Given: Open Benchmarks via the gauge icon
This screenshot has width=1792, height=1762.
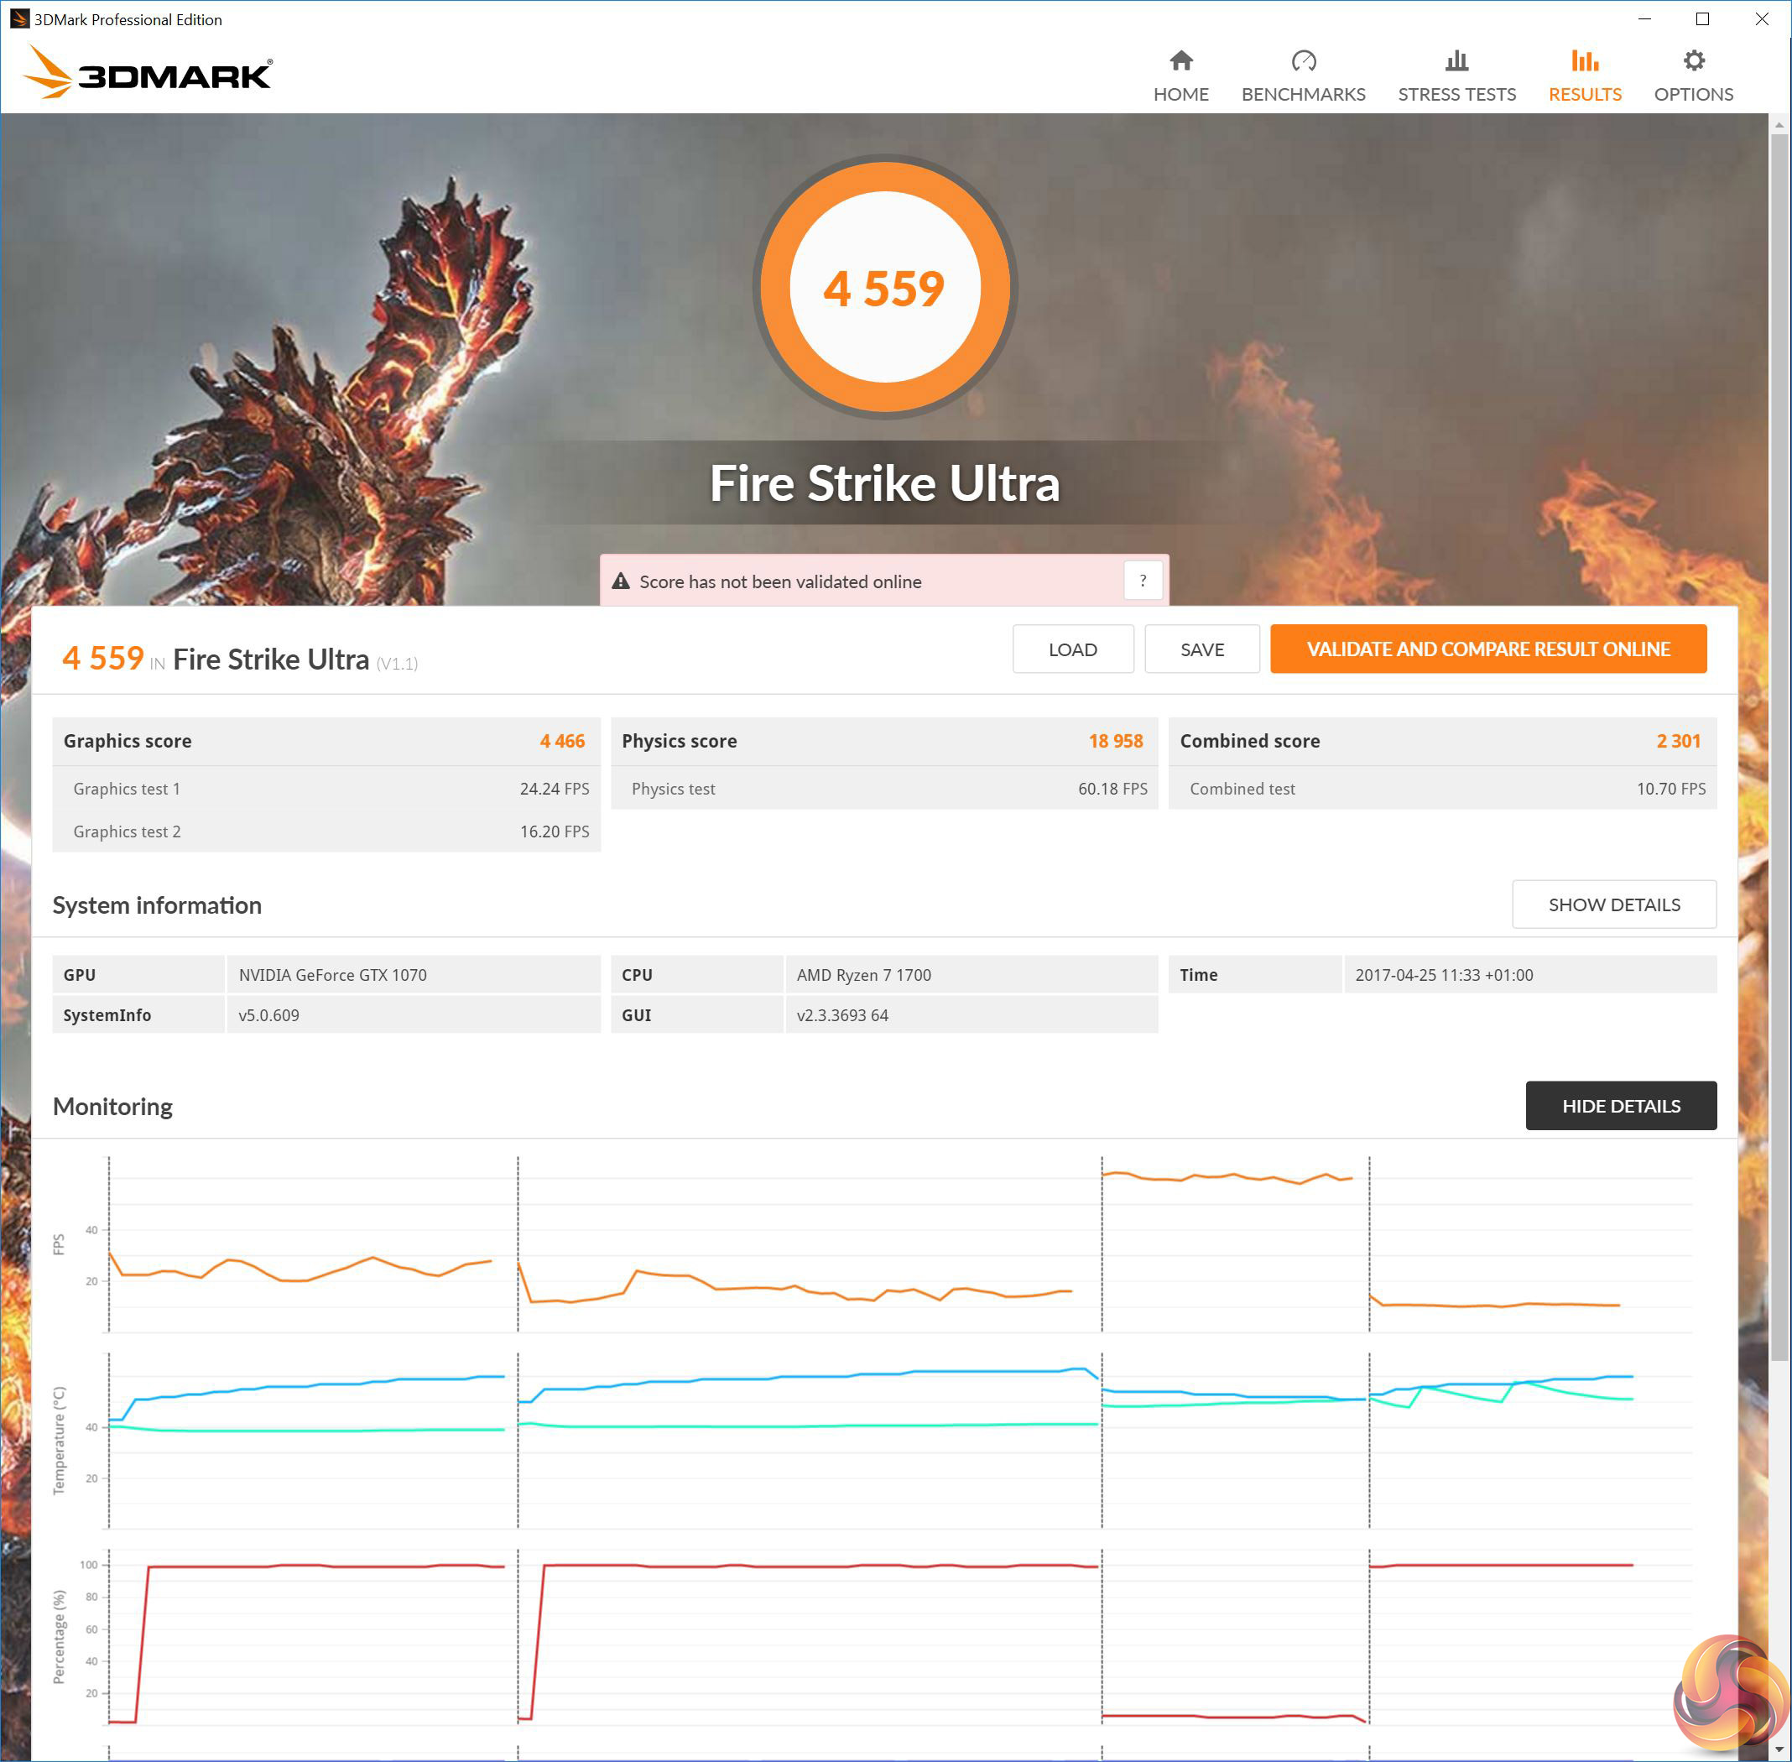Looking at the screenshot, I should click(1303, 61).
